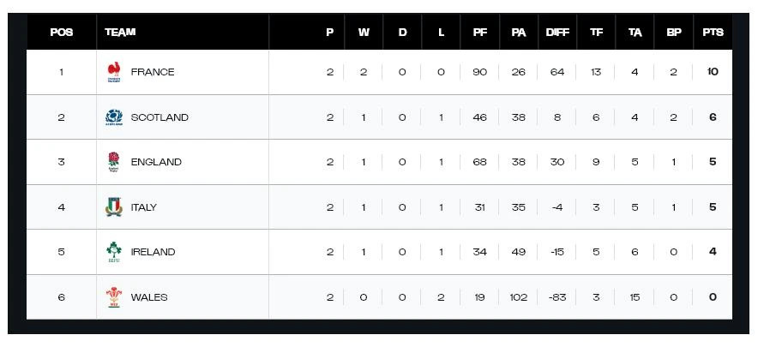
Task: Click the Wales feathers crest icon
Action: (x=113, y=297)
